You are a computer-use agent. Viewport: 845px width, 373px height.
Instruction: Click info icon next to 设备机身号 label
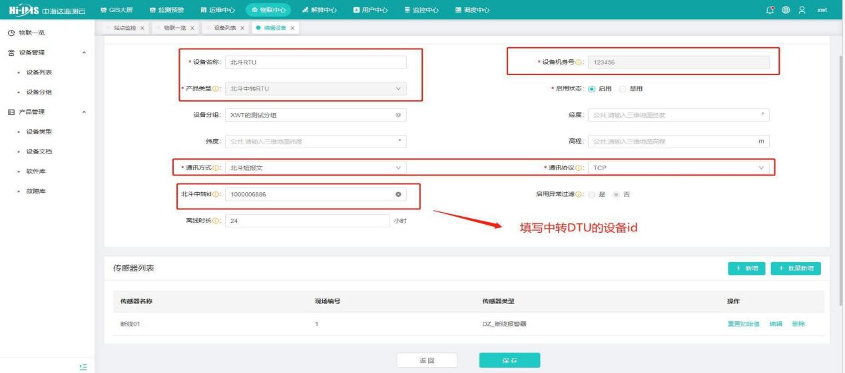[x=581, y=62]
